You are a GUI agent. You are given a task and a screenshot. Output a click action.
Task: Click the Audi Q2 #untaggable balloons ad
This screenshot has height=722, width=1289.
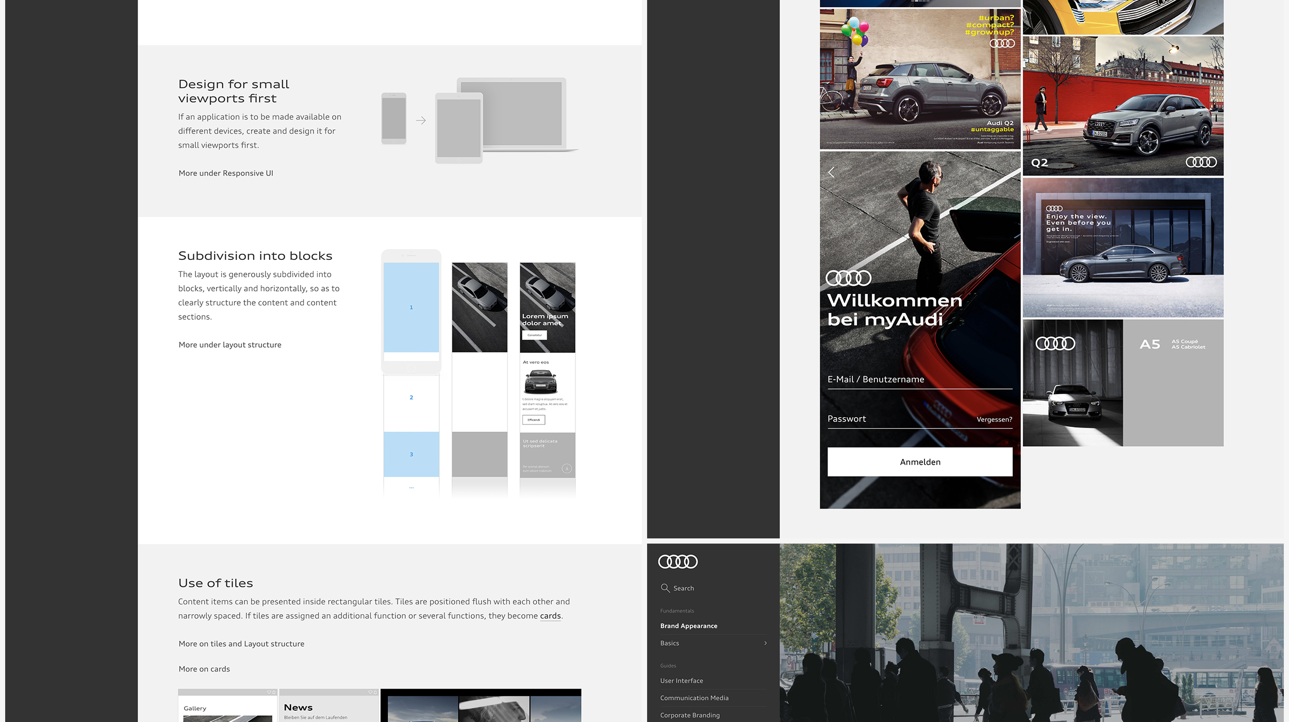point(920,79)
